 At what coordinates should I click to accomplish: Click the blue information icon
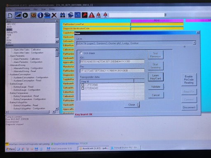point(40,15)
